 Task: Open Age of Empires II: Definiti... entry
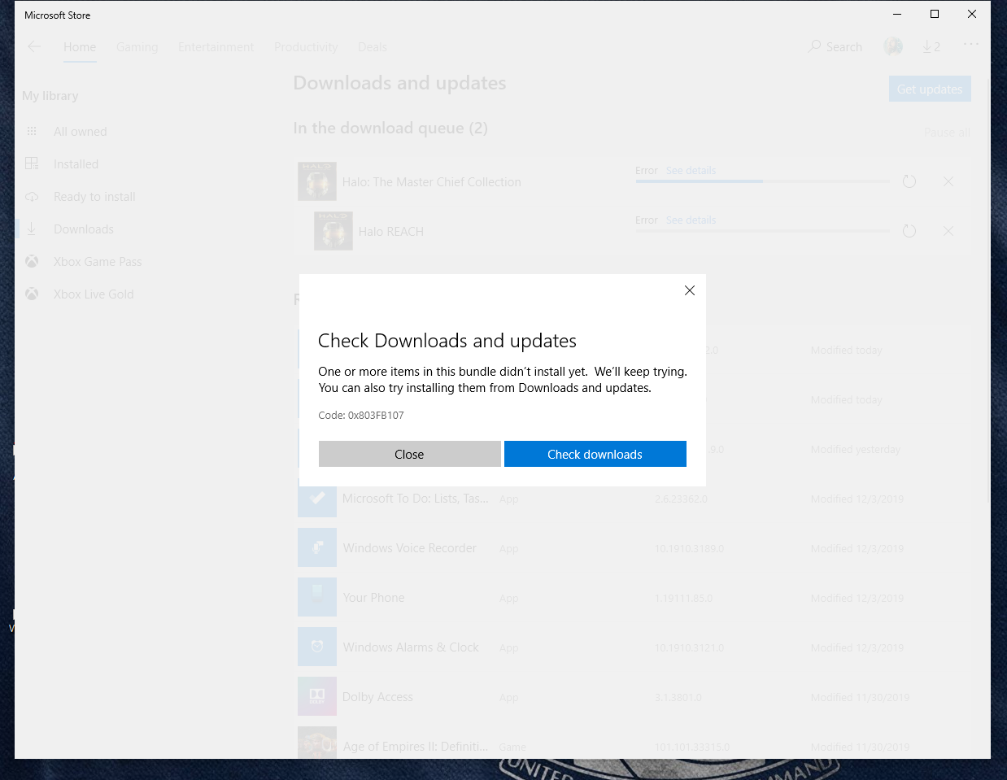[415, 747]
